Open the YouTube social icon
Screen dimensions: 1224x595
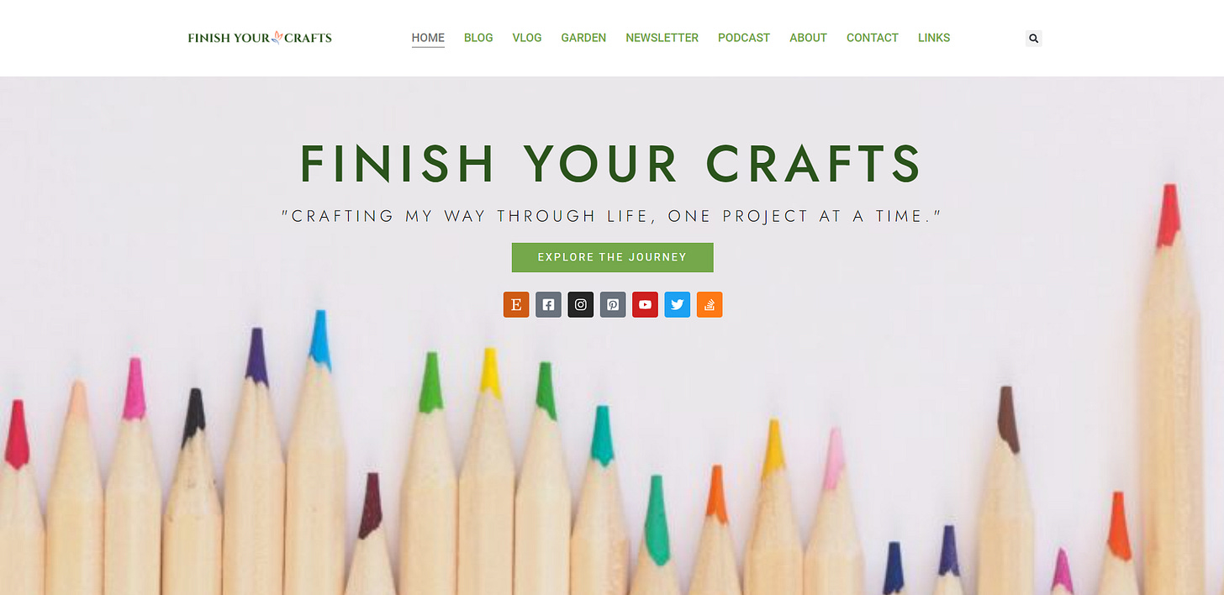(645, 304)
